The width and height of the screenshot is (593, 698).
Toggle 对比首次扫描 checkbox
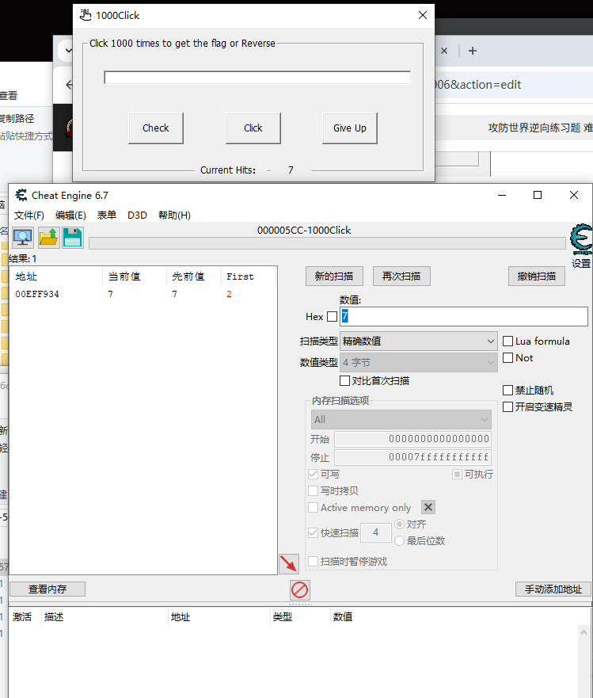click(x=344, y=380)
